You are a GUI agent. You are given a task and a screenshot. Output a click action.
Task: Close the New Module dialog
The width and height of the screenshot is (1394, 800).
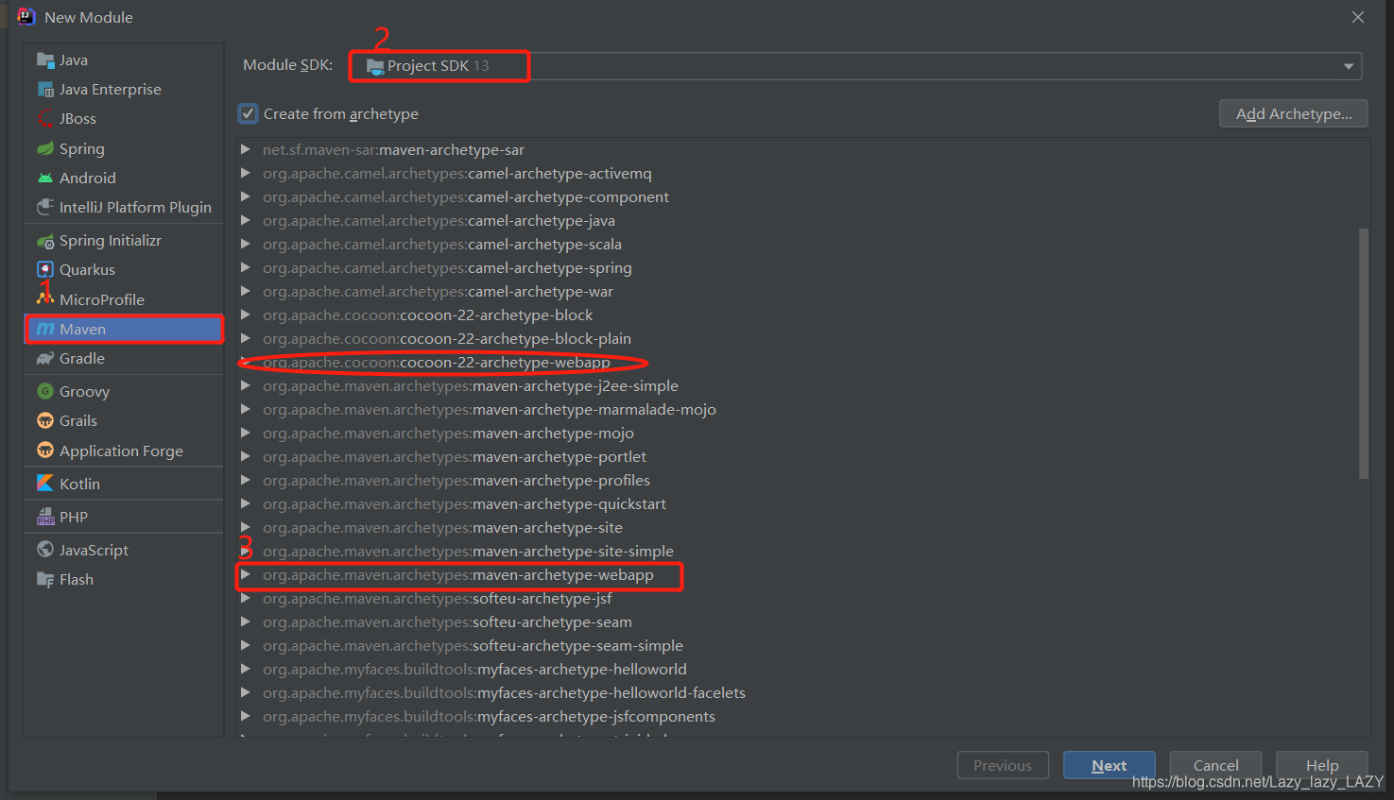pos(1358,17)
